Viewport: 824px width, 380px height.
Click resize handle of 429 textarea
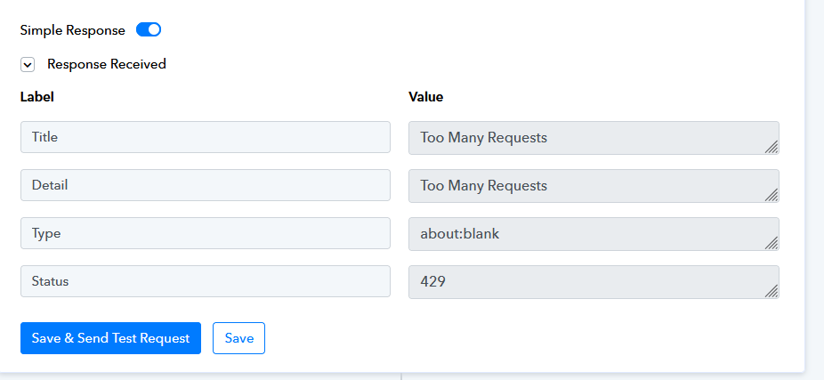[771, 291]
